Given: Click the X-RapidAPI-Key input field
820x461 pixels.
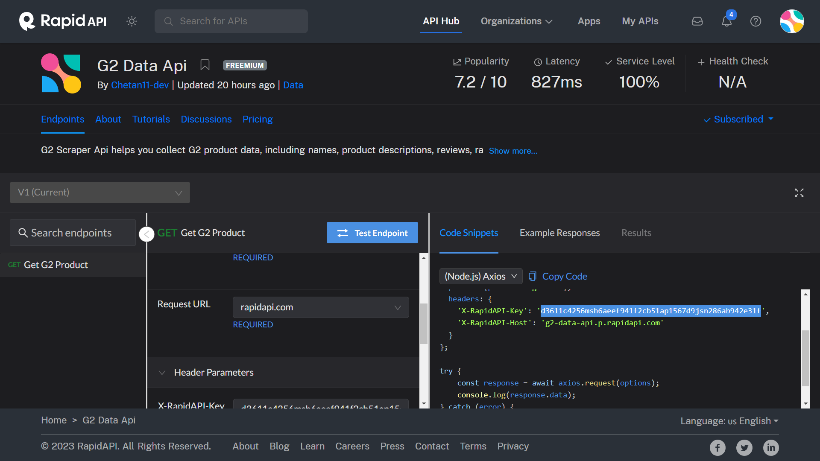Looking at the screenshot, I should point(321,404).
